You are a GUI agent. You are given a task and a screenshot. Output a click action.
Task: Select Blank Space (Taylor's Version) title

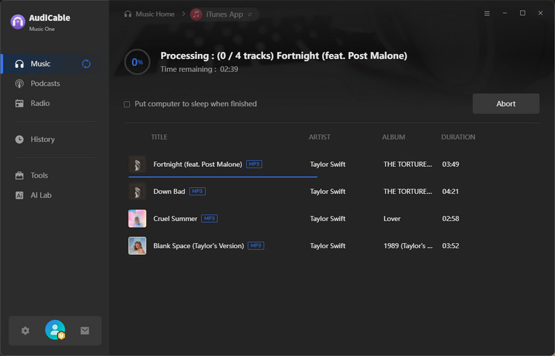pos(198,246)
